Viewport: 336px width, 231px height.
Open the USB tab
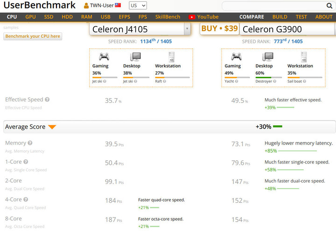pos(105,17)
